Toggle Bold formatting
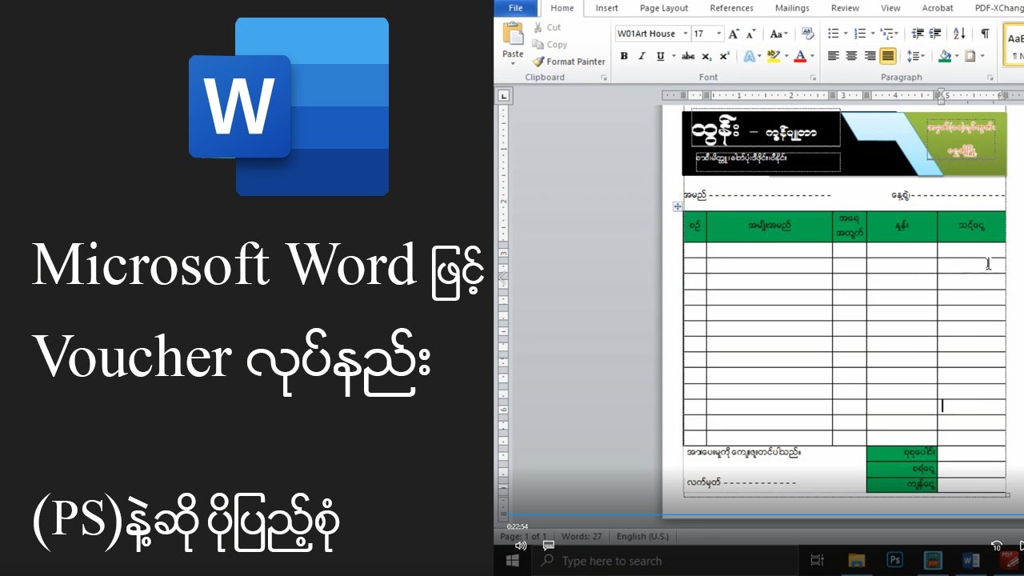This screenshot has height=576, width=1024. (623, 56)
